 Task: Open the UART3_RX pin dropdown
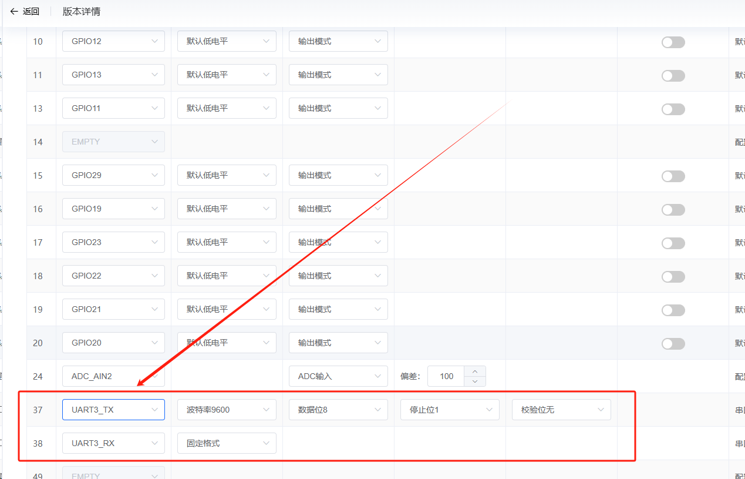click(x=113, y=443)
